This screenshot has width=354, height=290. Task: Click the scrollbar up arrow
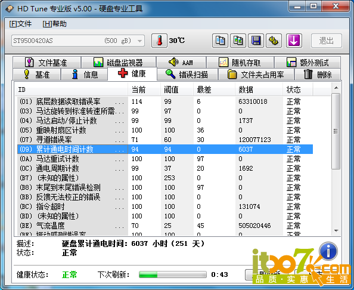pyautogui.click(x=336, y=88)
